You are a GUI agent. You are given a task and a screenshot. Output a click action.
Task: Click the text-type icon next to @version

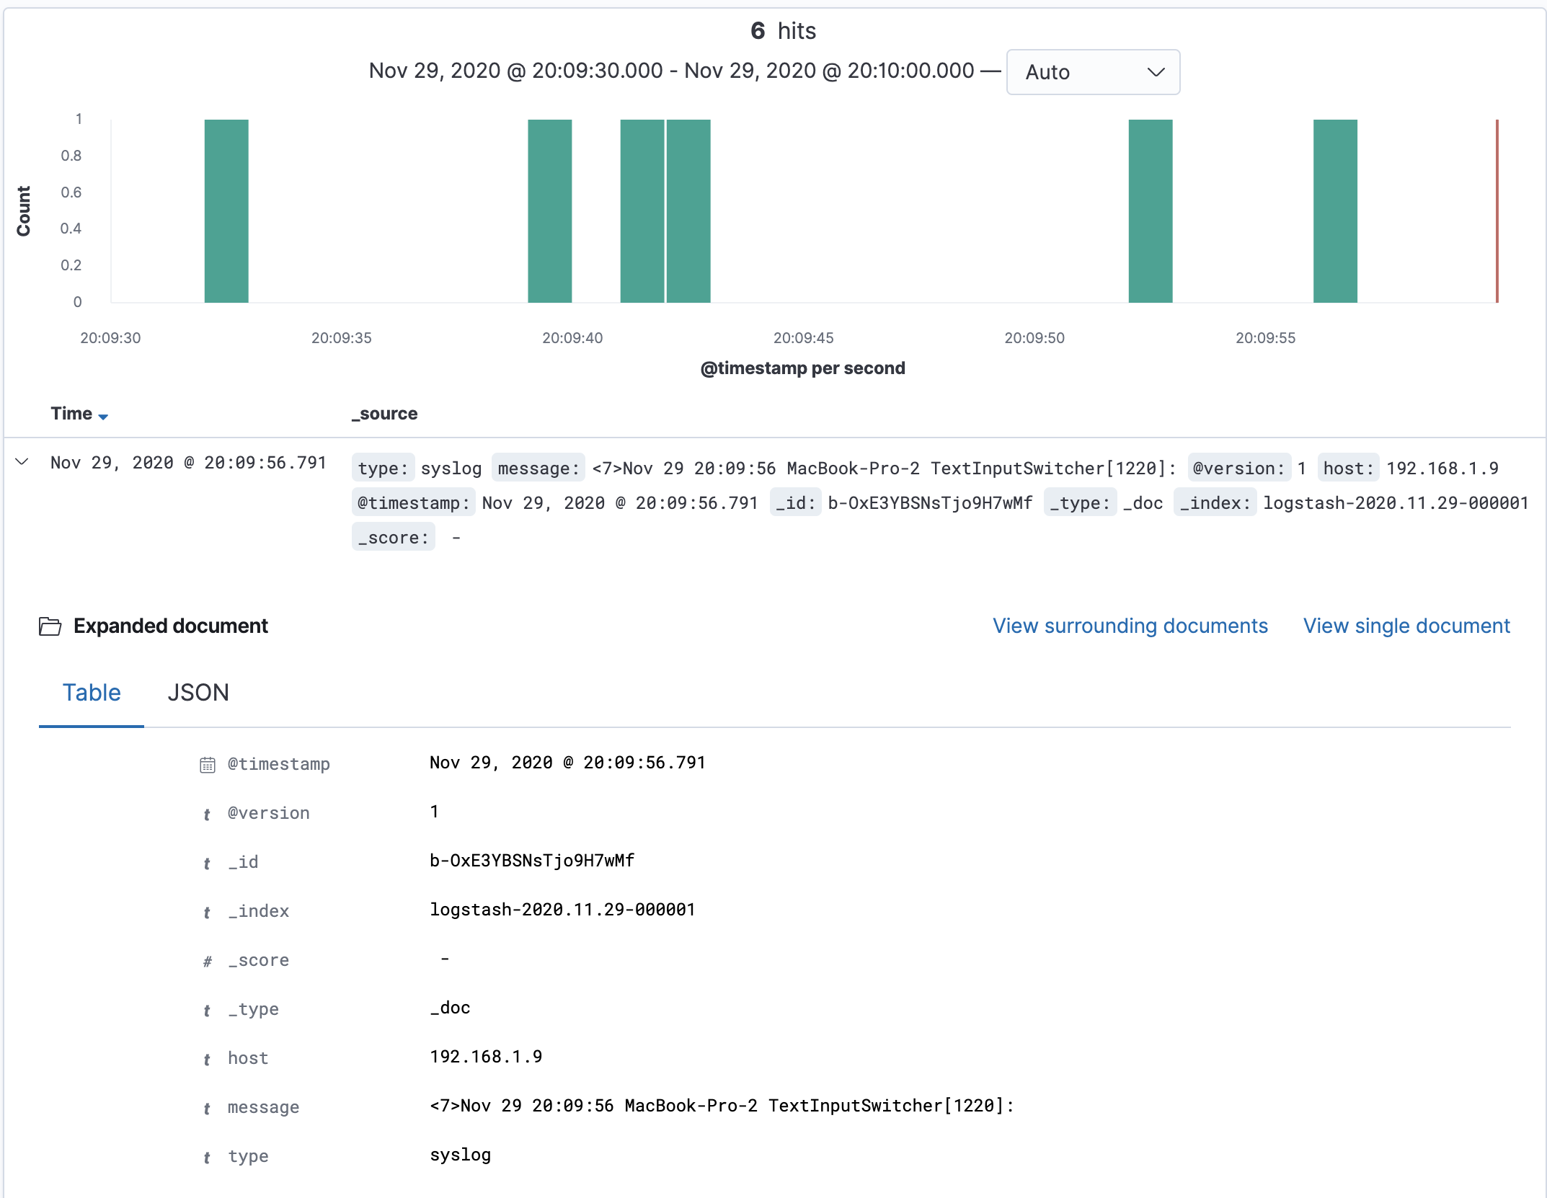(x=207, y=815)
